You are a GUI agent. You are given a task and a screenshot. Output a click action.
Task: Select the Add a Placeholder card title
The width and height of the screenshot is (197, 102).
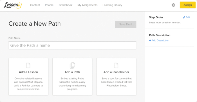[116, 72]
